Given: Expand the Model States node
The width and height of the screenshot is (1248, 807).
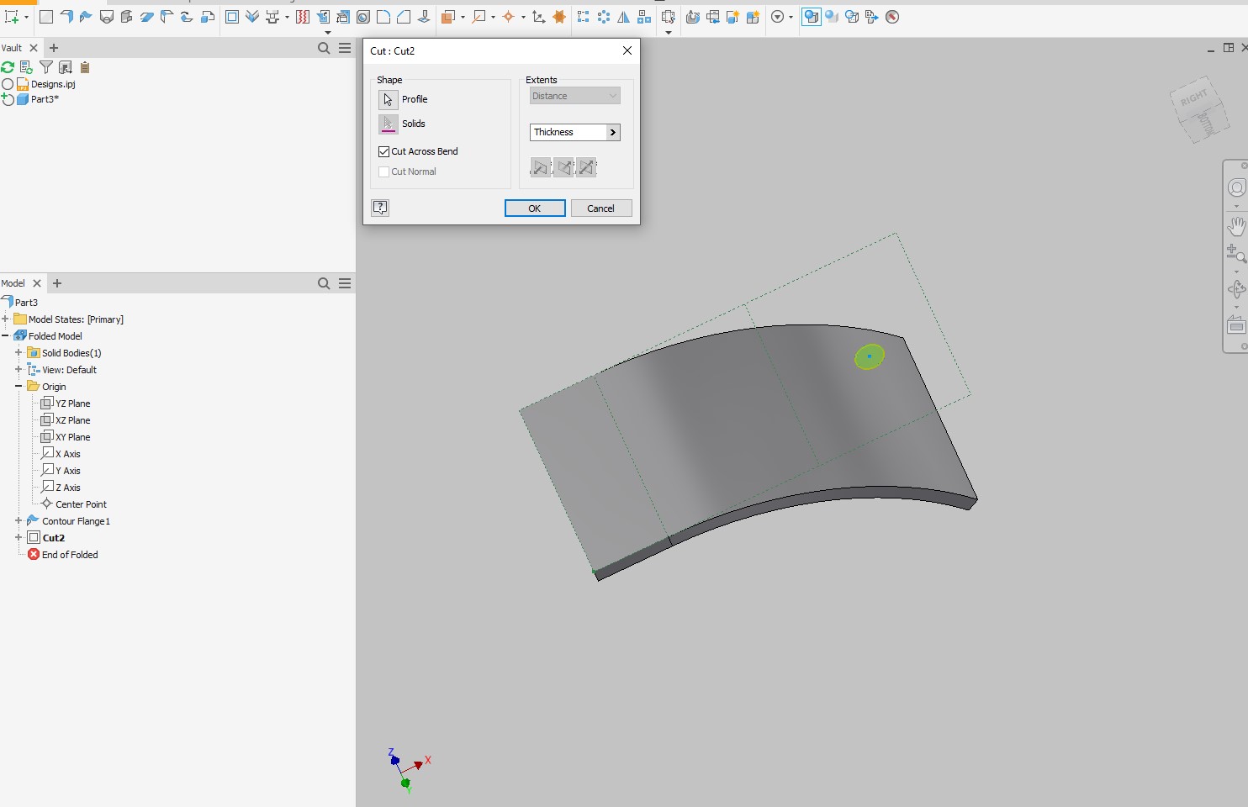Looking at the screenshot, I should (5, 319).
